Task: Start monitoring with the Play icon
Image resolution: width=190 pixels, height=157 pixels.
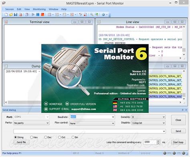Action: (33, 14)
